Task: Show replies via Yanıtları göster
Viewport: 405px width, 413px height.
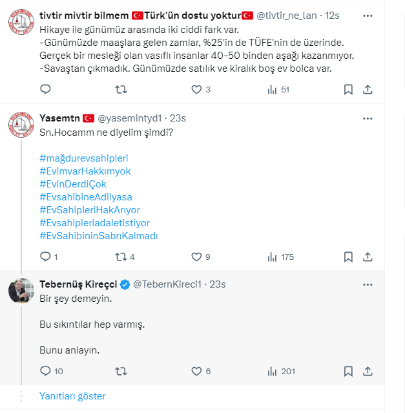Action: pos(72,396)
